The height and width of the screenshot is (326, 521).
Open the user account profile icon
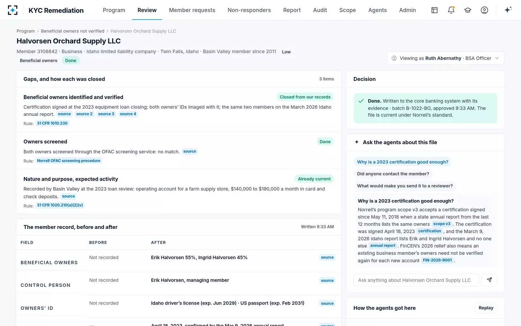pyautogui.click(x=484, y=10)
